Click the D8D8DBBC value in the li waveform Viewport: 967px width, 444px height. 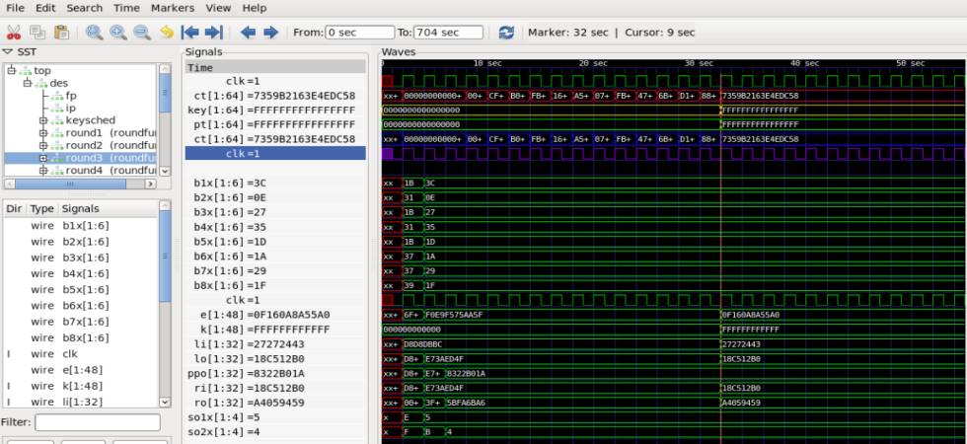click(422, 344)
